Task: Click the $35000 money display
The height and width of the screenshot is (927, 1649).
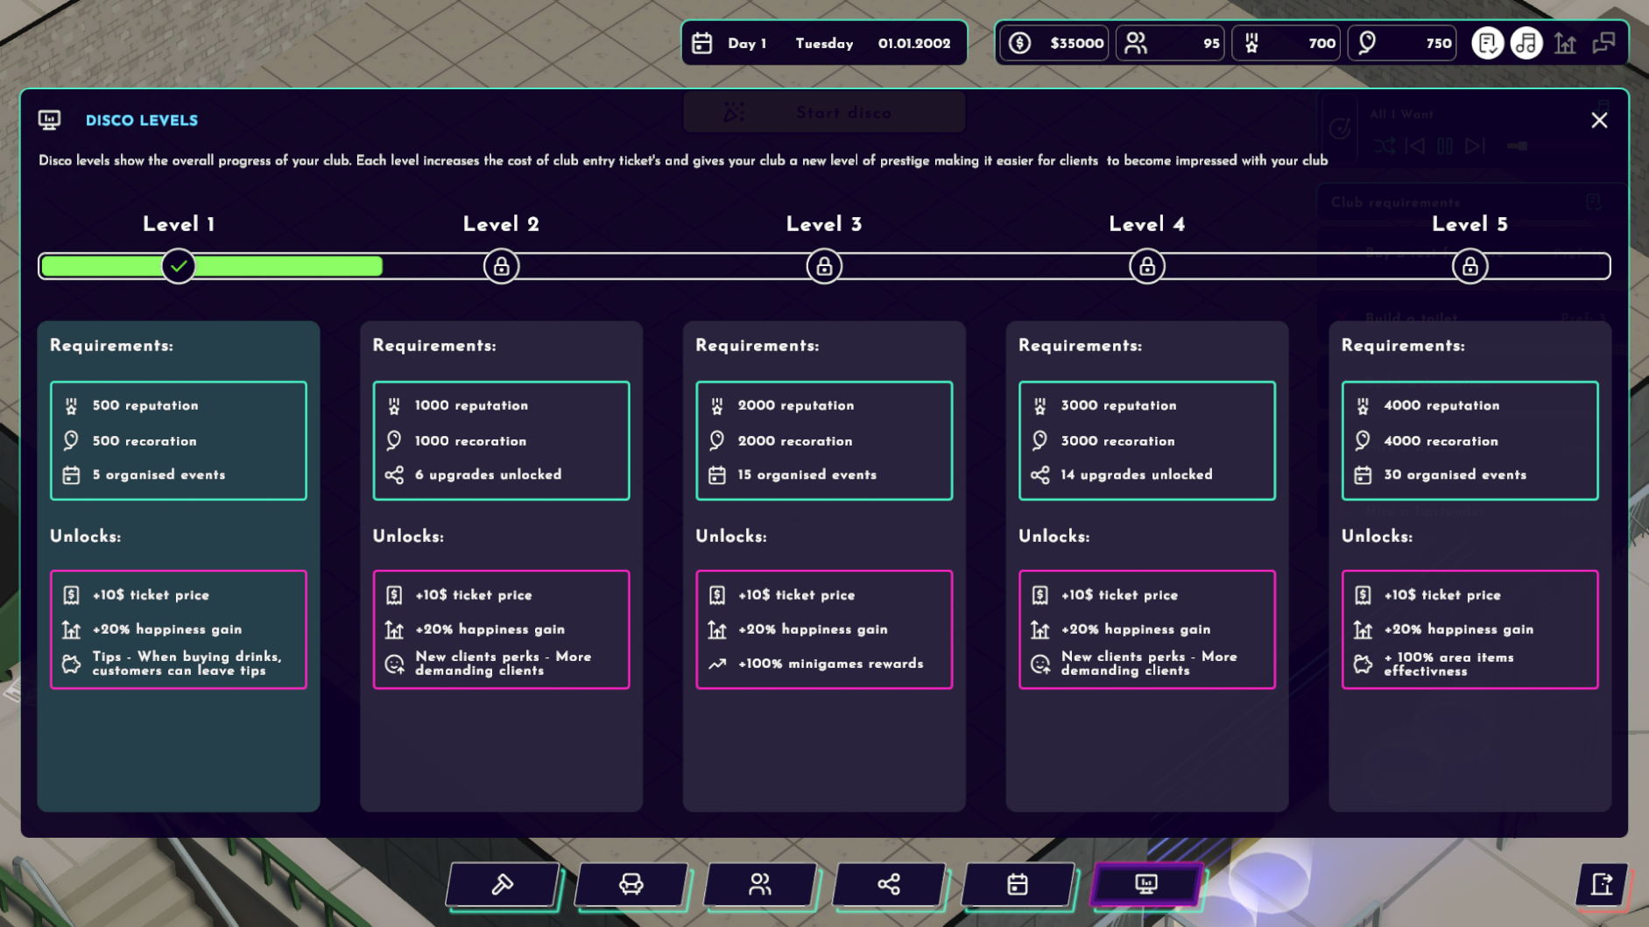Action: click(1057, 43)
